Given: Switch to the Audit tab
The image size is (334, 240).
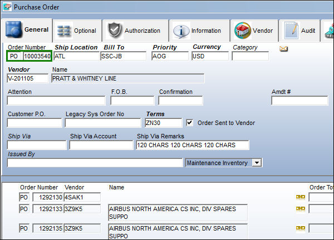Looking at the screenshot, I should tap(299, 31).
